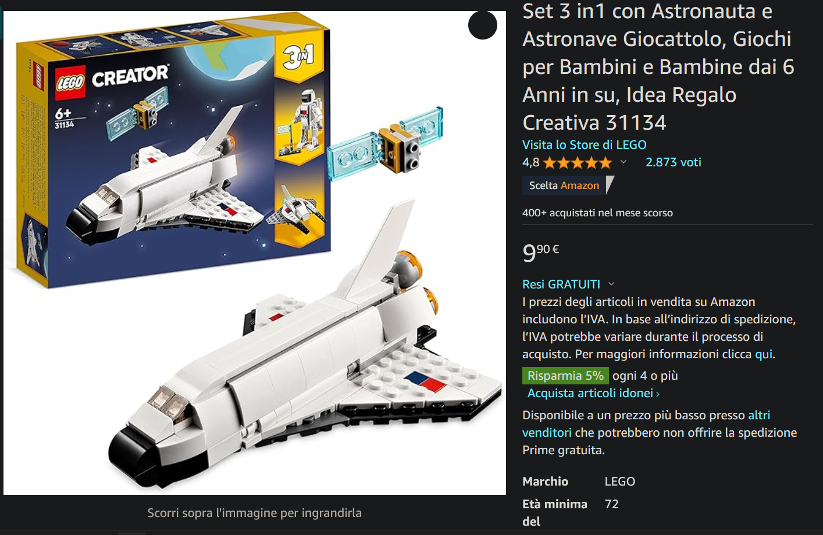Screen dimensions: 823x535
Task: Open the 2.873 voti reviews link
Action: pos(674,162)
